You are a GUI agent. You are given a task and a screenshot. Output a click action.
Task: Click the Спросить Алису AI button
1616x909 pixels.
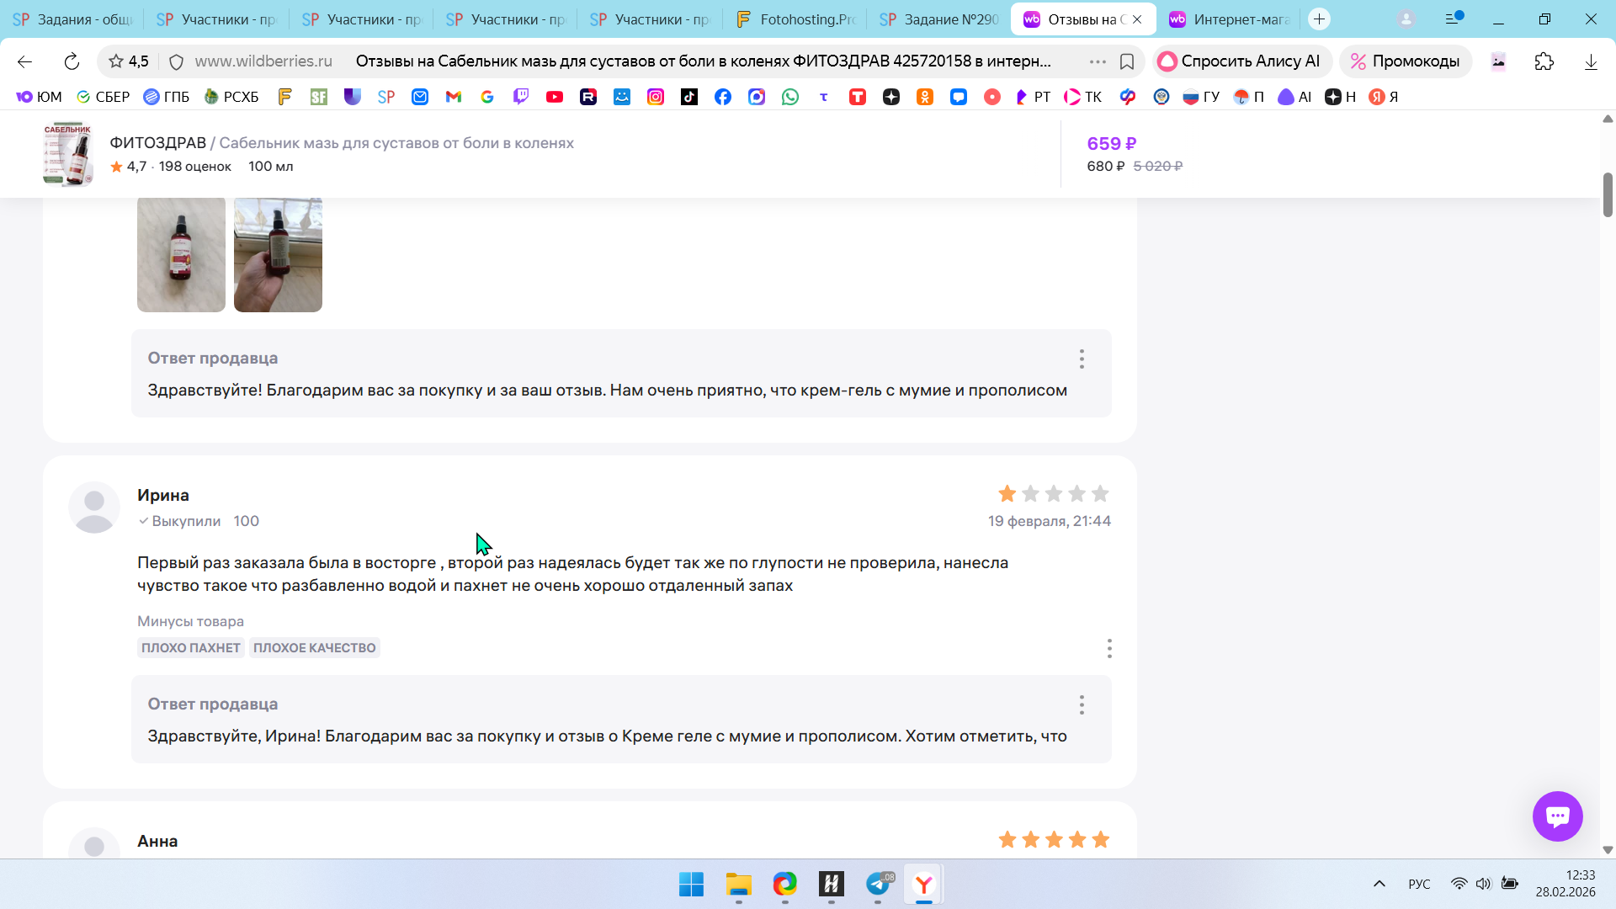(x=1240, y=61)
